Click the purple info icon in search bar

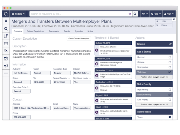pos(130,14)
